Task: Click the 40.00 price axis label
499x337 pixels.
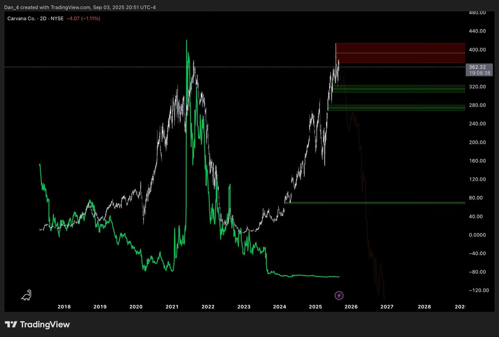Action: click(x=476, y=216)
